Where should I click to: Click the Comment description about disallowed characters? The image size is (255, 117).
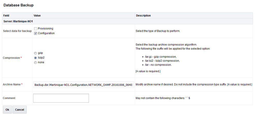tap(163, 98)
